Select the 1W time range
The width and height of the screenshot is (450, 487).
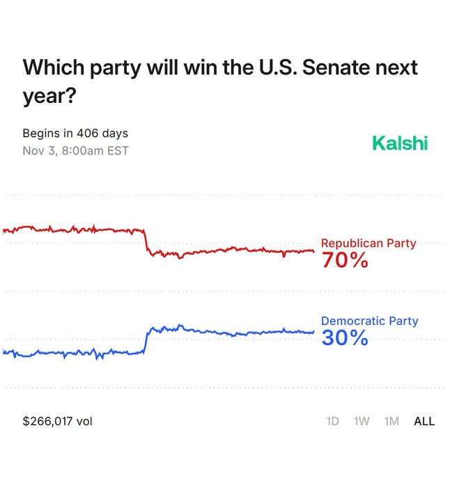[362, 421]
